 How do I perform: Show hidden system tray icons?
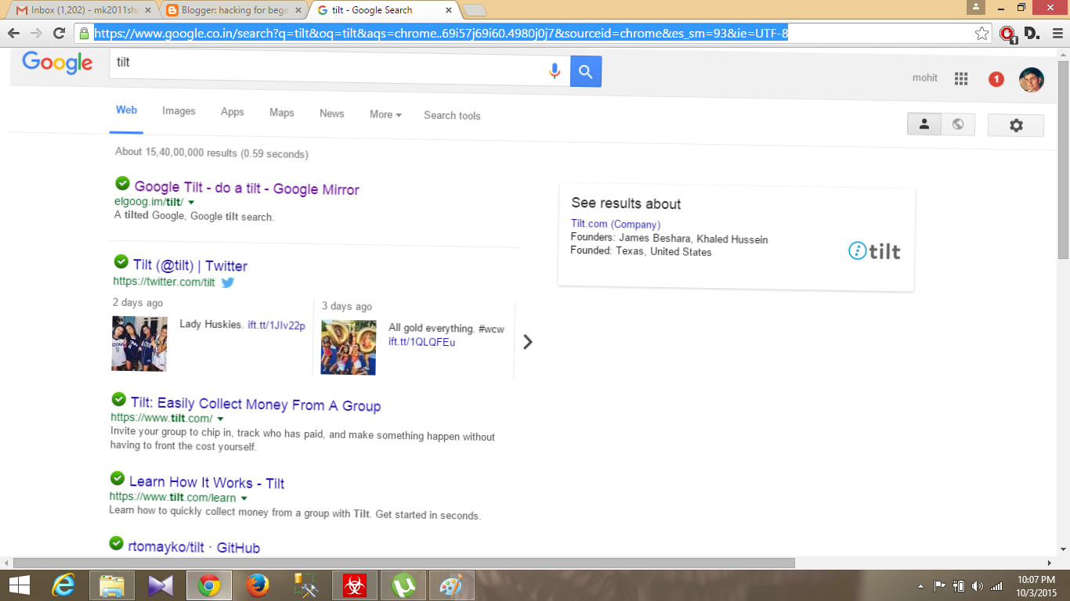[x=920, y=586]
